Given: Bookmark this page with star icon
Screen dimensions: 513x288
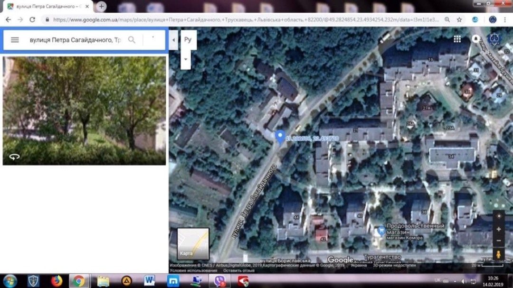Looking at the screenshot, I should (459, 20).
